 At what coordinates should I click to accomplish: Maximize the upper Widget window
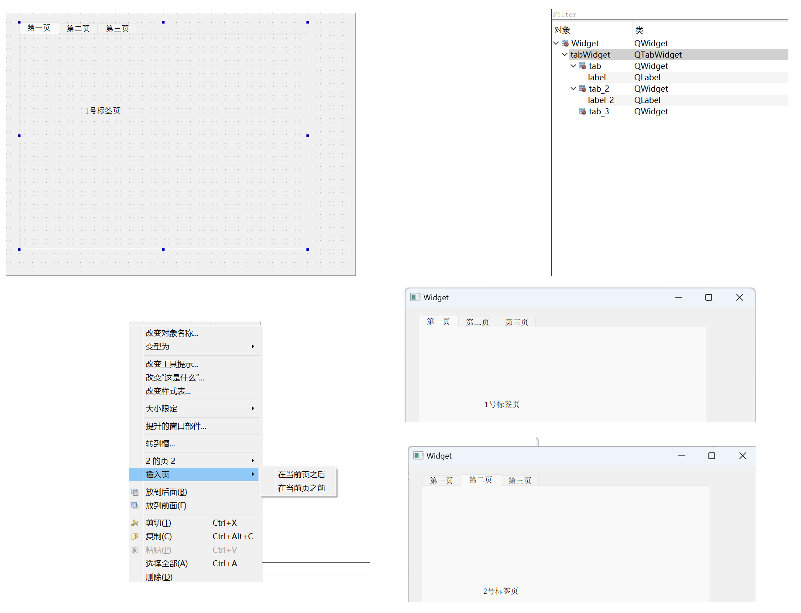pyautogui.click(x=708, y=297)
